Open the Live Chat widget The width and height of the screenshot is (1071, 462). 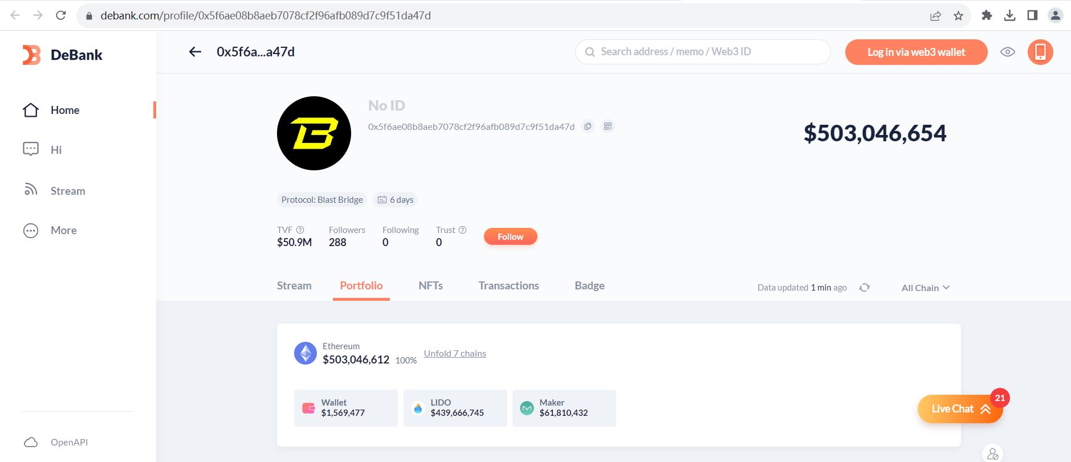pos(960,409)
